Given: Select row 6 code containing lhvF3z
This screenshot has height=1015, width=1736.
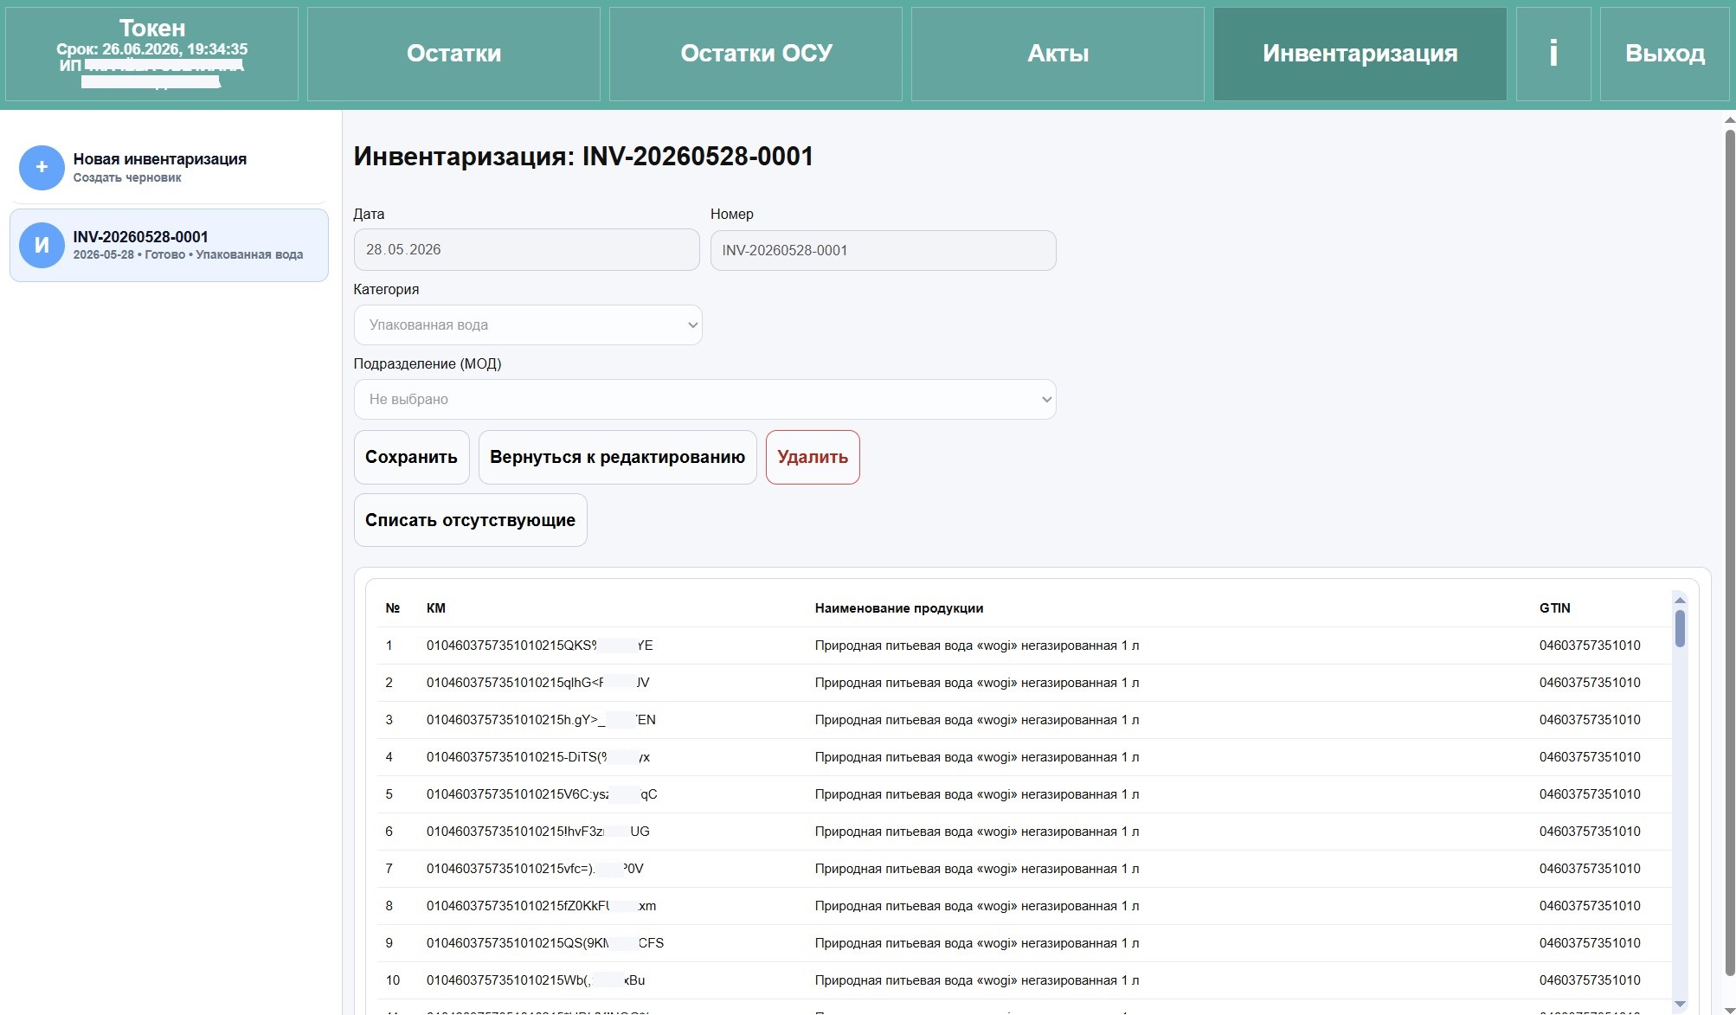Looking at the screenshot, I should pyautogui.click(x=537, y=832).
